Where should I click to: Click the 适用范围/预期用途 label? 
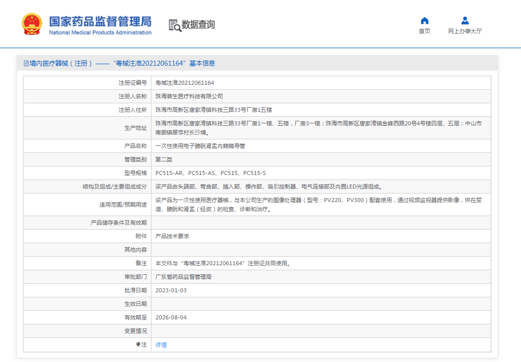point(123,205)
